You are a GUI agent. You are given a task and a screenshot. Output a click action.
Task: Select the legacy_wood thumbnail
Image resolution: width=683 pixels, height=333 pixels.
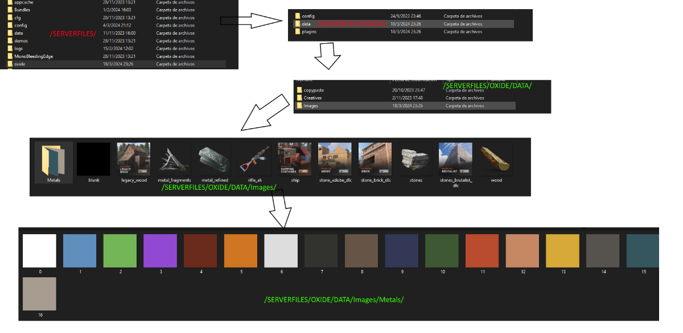133,159
